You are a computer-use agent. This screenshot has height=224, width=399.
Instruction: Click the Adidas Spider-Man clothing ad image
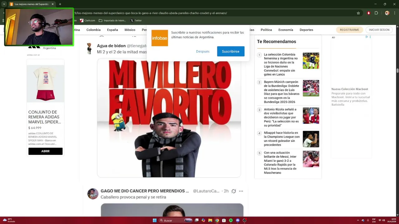pos(46,83)
